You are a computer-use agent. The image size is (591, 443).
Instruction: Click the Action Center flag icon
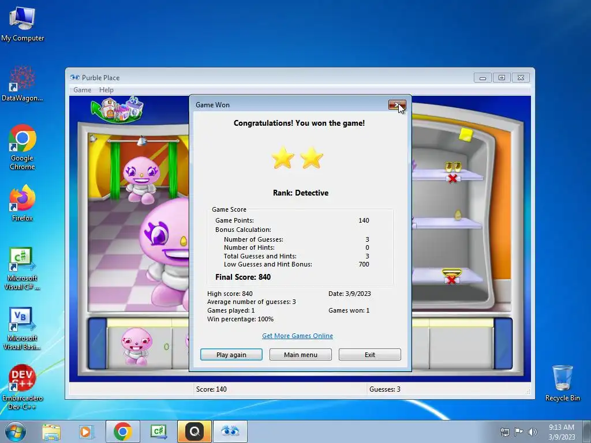click(519, 431)
